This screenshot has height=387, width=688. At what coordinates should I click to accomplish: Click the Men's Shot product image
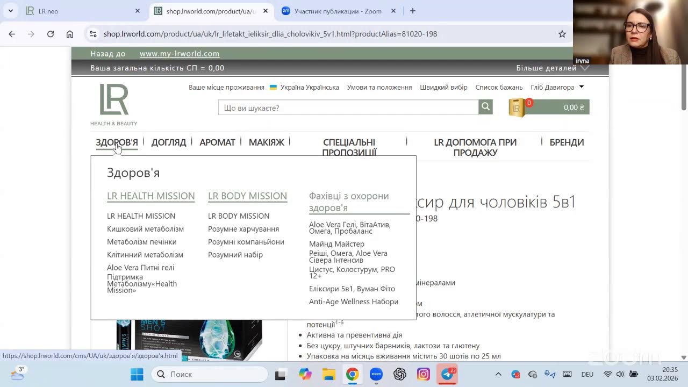click(189, 340)
